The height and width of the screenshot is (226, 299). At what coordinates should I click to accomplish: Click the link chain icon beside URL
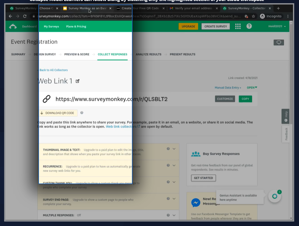pyautogui.click(x=47, y=99)
